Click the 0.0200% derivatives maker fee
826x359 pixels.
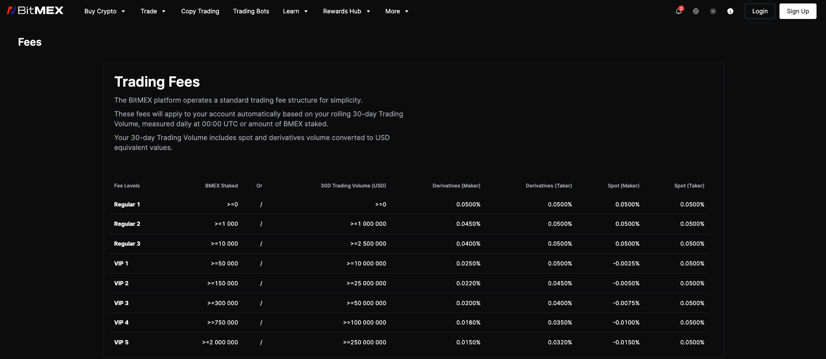468,303
